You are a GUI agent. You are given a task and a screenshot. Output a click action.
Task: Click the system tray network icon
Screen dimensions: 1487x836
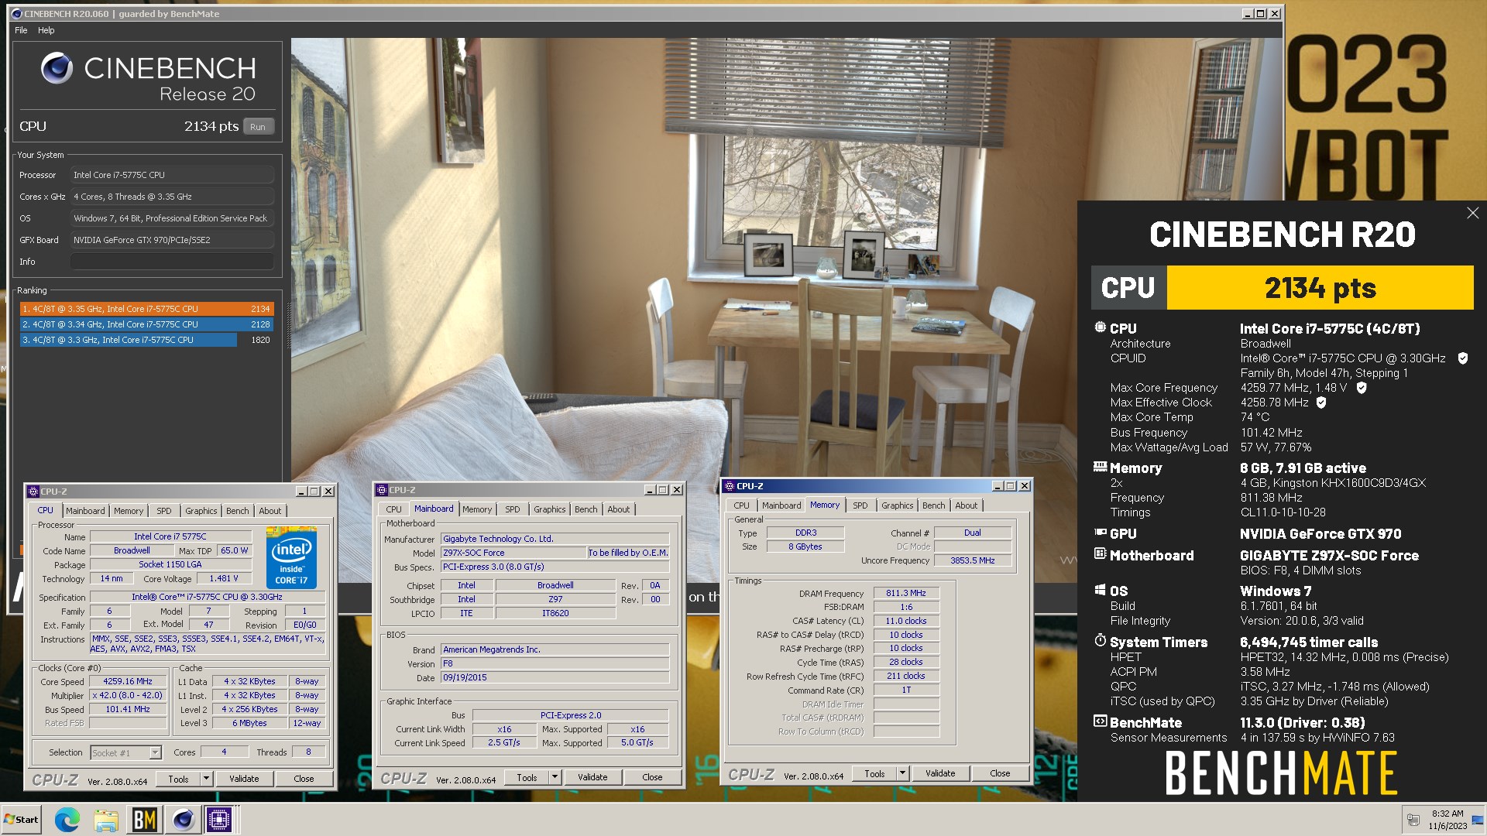1413,820
